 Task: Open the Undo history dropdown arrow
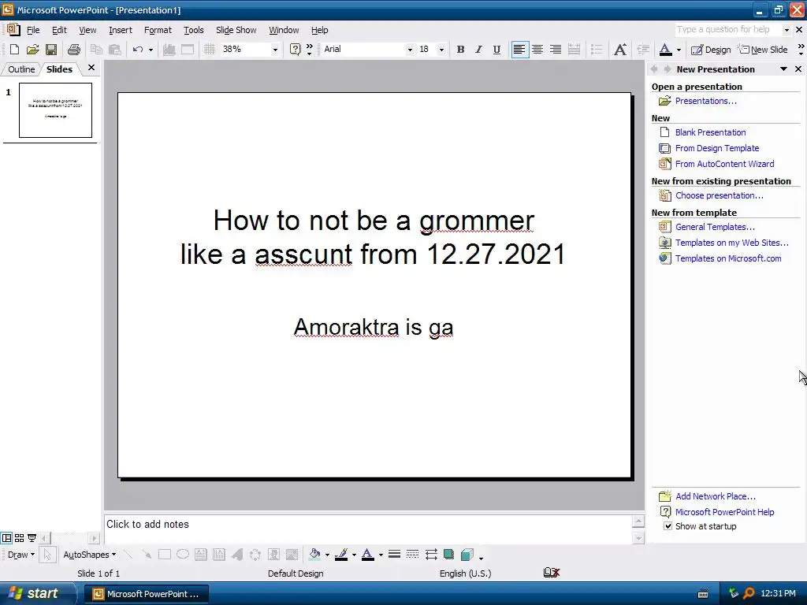pyautogui.click(x=151, y=50)
